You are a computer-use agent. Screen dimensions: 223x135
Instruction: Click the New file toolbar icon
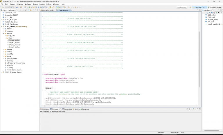click(x=2, y=7)
